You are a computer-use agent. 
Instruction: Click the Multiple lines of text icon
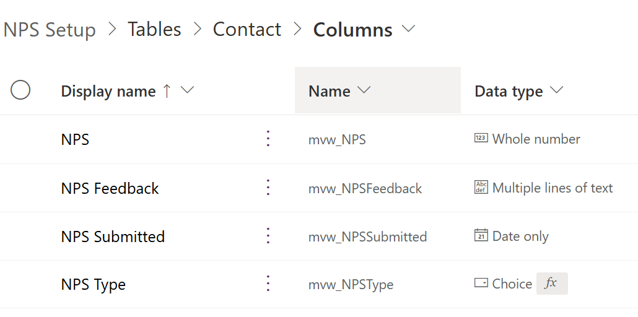tap(481, 187)
